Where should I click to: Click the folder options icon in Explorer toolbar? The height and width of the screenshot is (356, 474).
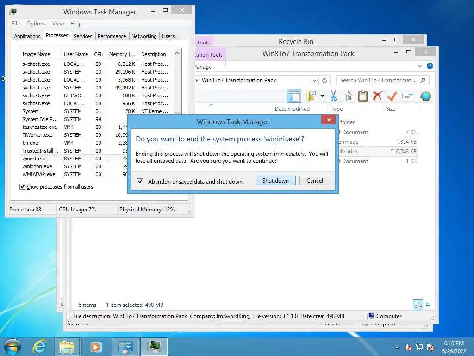click(x=311, y=96)
